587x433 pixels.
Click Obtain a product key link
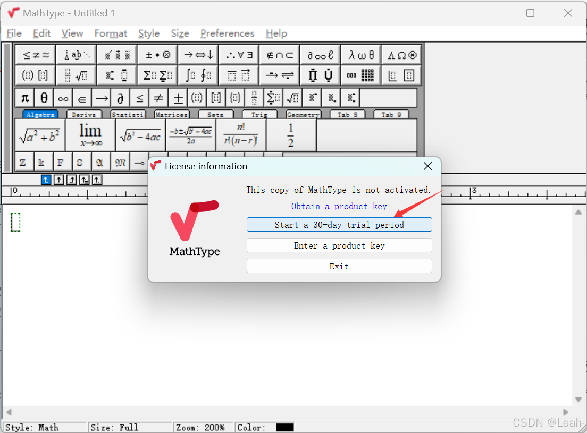[x=339, y=206]
